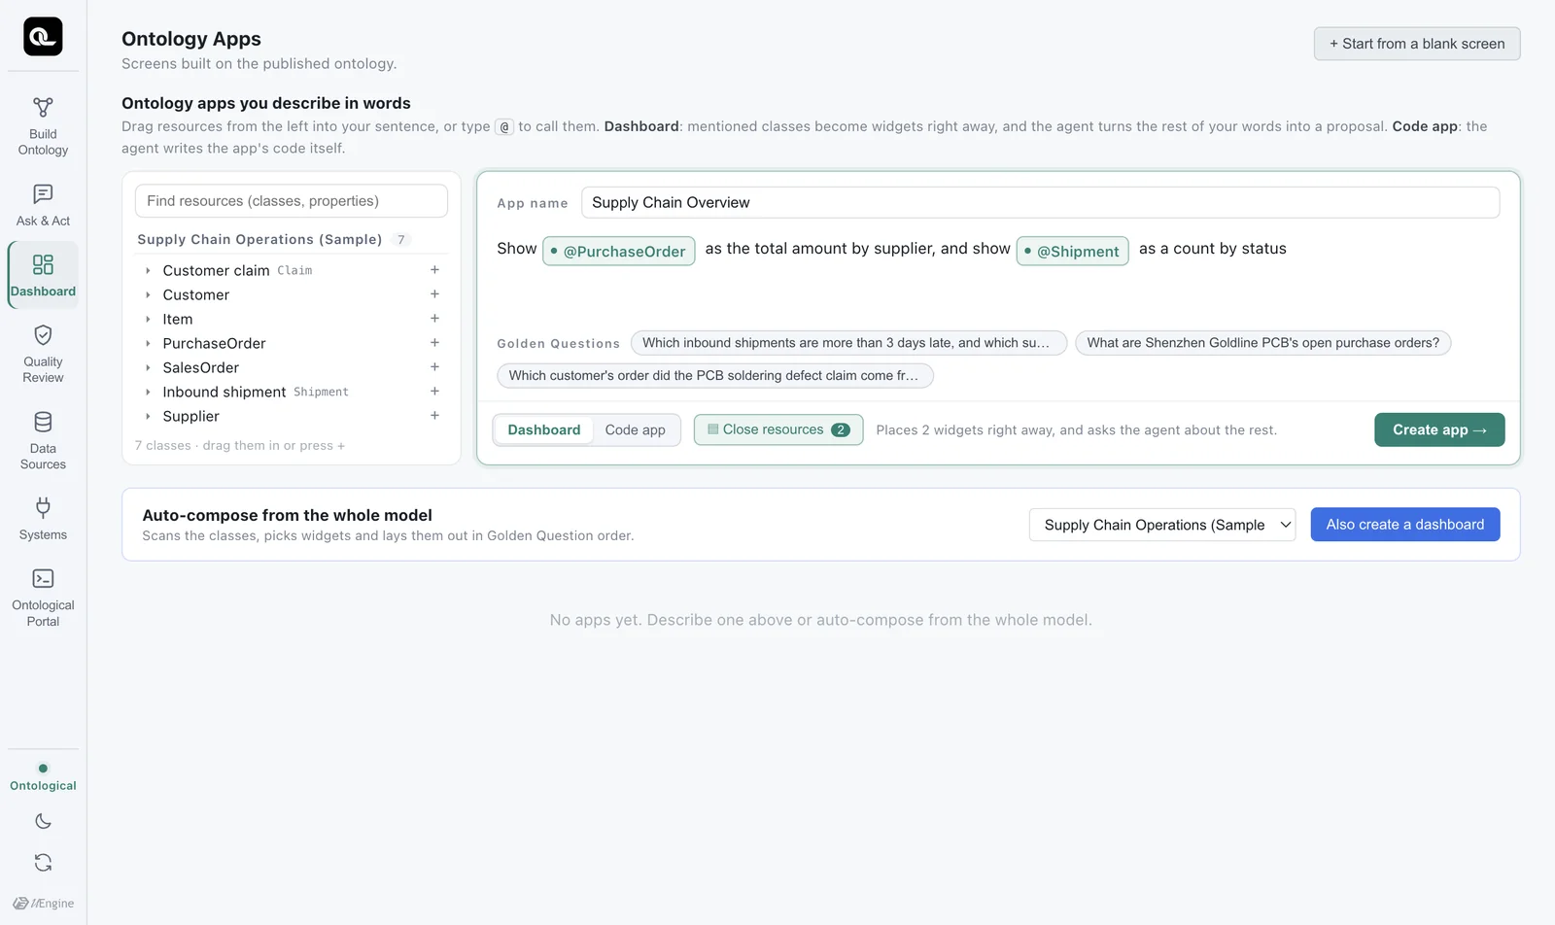The width and height of the screenshot is (1555, 925).
Task: Add Supplier with plus icon
Action: (x=434, y=416)
